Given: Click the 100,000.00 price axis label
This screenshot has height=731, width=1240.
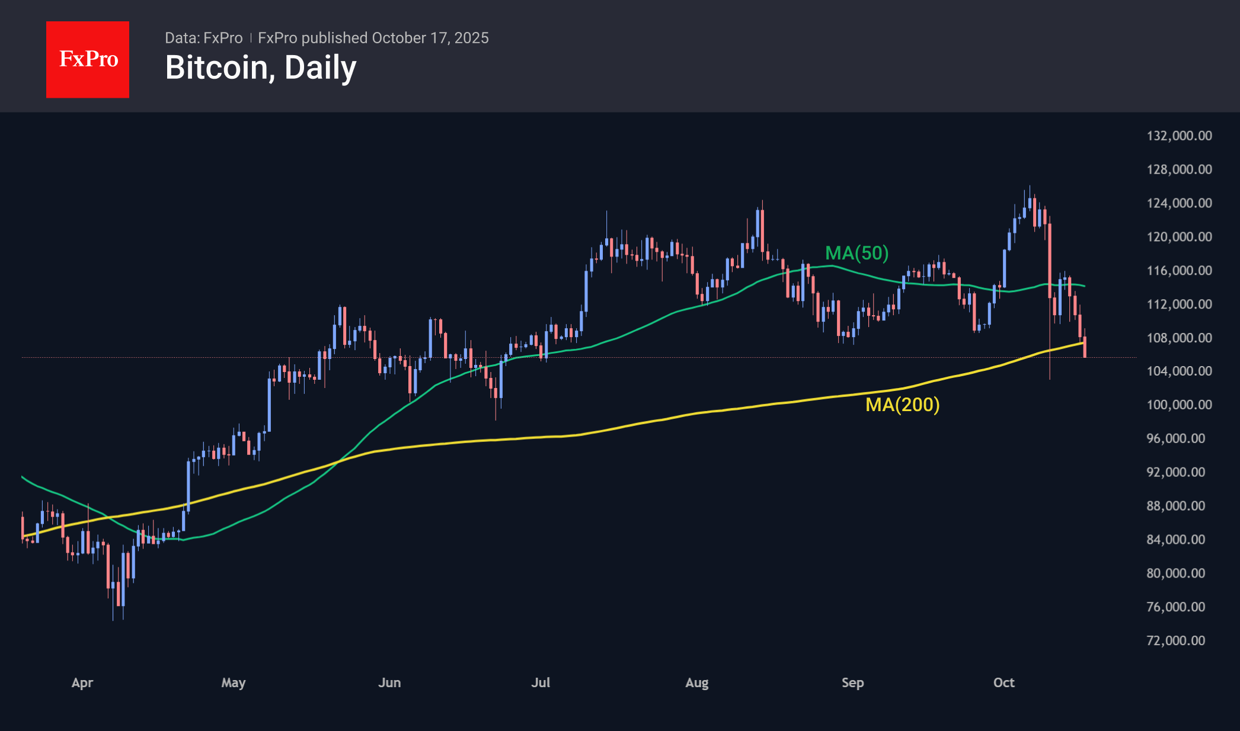Looking at the screenshot, I should pyautogui.click(x=1179, y=405).
